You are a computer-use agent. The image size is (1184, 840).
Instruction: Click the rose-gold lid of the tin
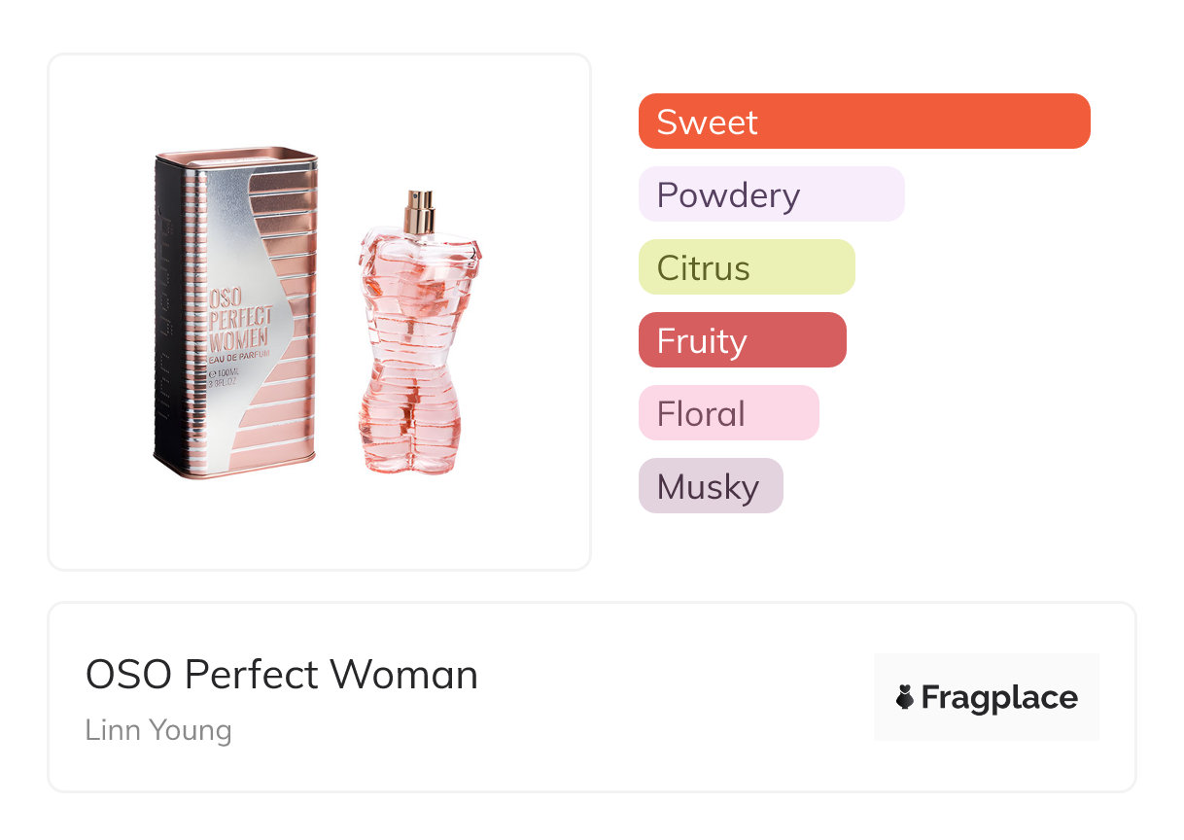point(236,156)
